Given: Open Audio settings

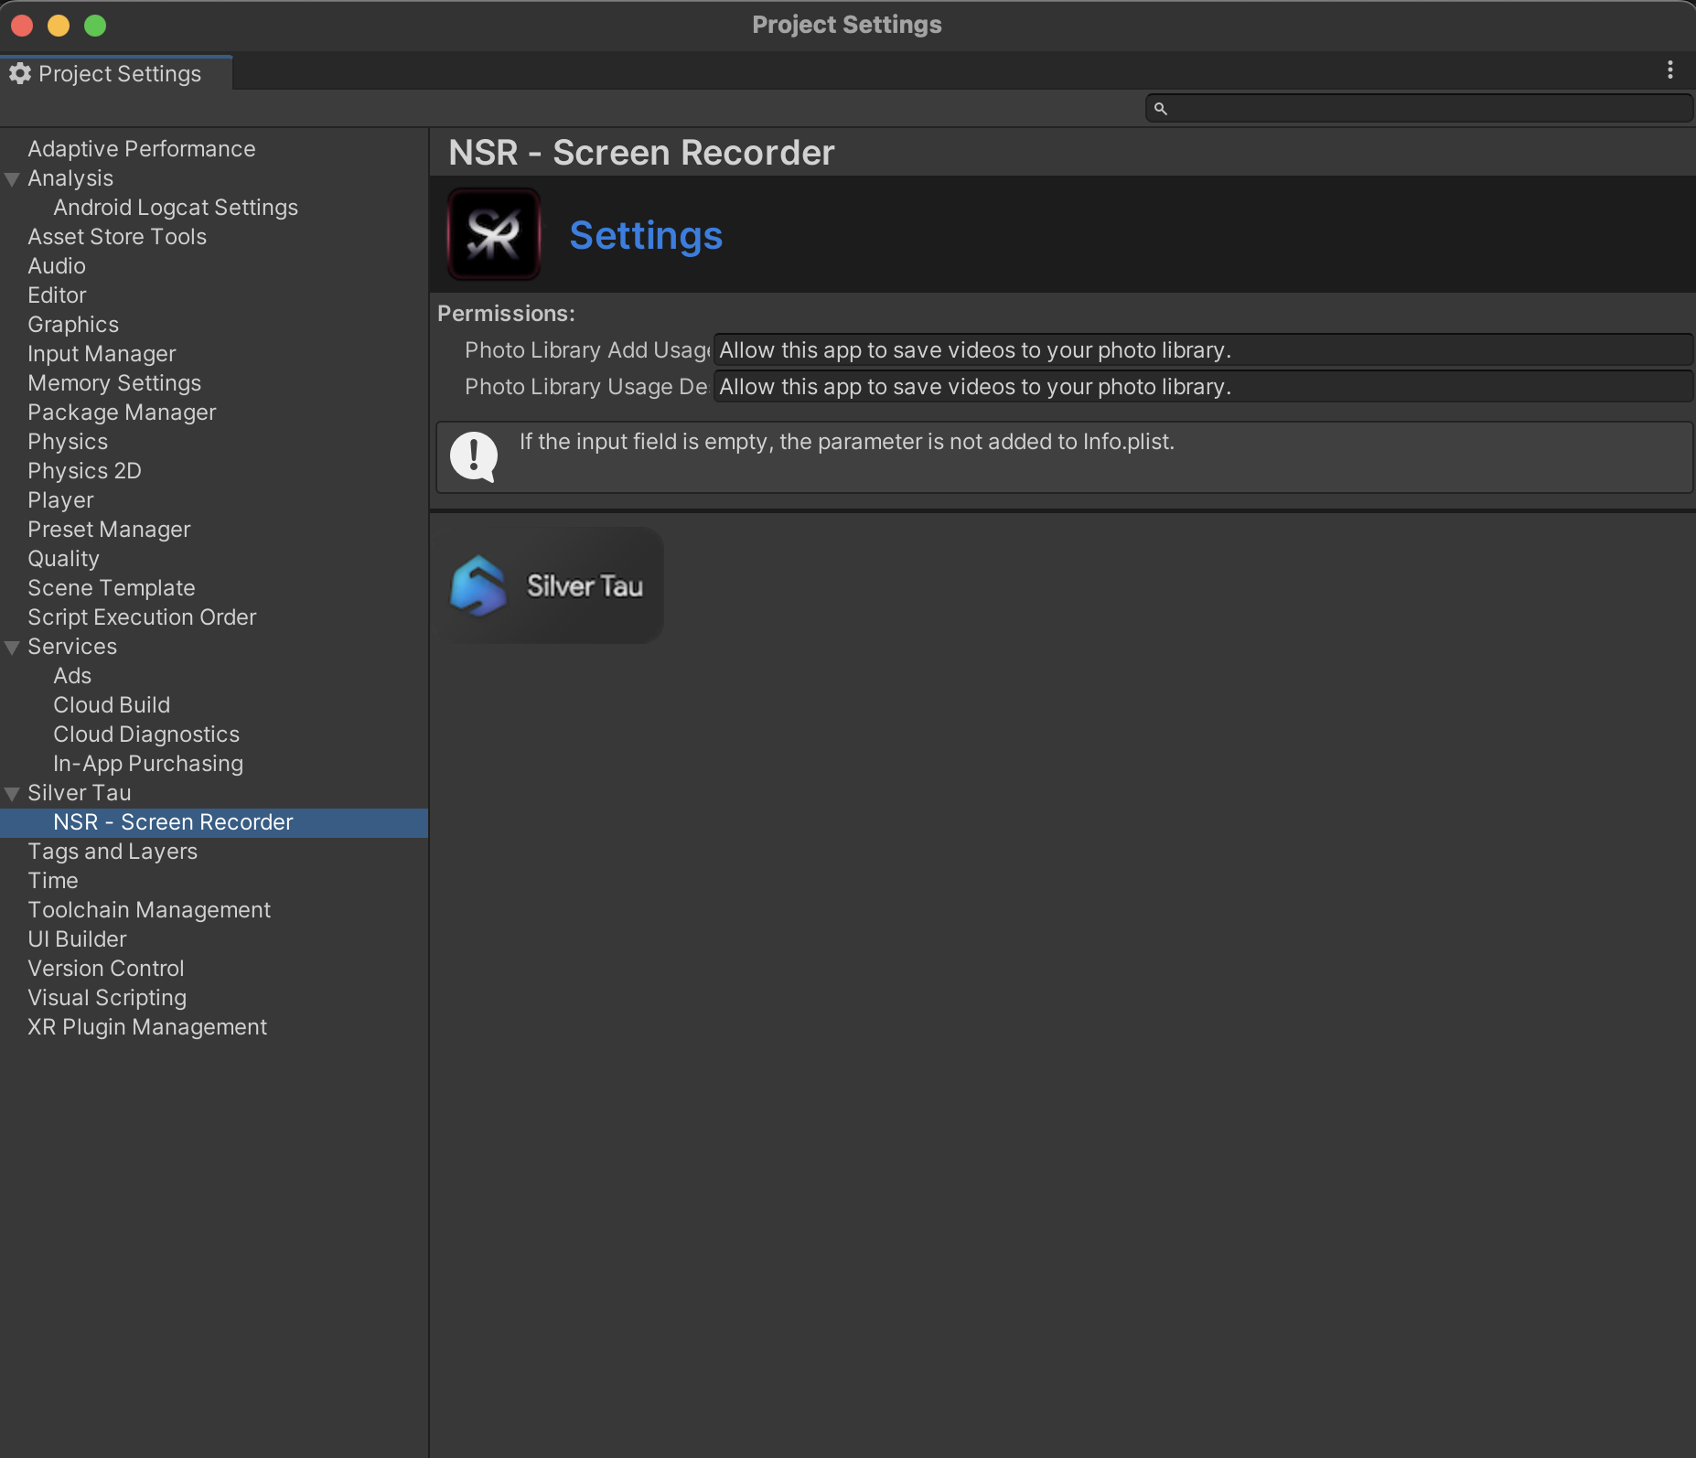Looking at the screenshot, I should pos(57,266).
